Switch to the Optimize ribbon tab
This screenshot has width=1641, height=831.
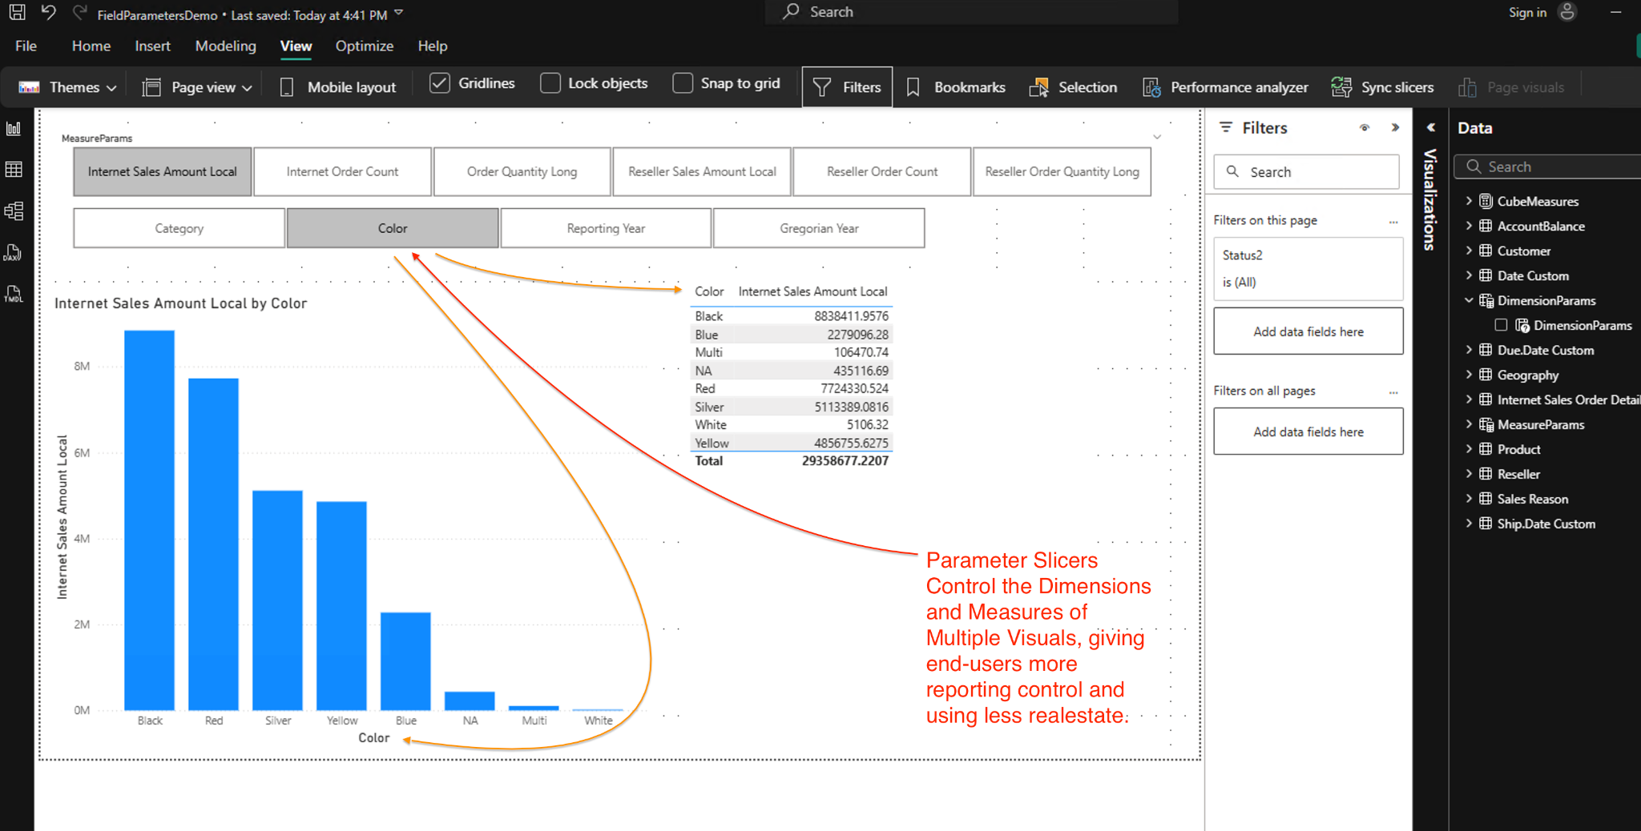(x=364, y=46)
